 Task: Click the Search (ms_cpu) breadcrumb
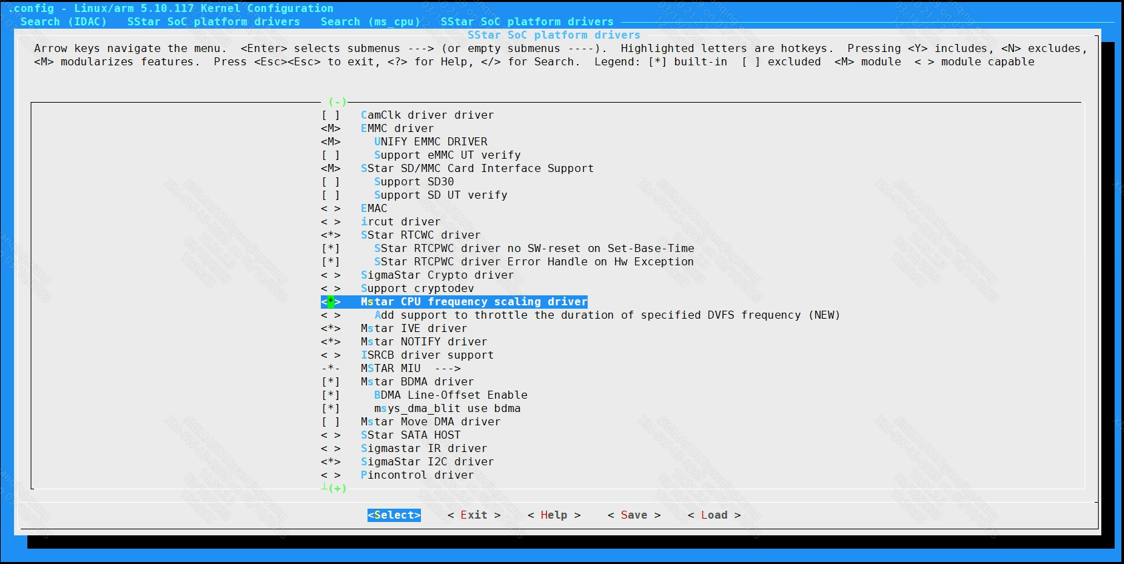[371, 21]
